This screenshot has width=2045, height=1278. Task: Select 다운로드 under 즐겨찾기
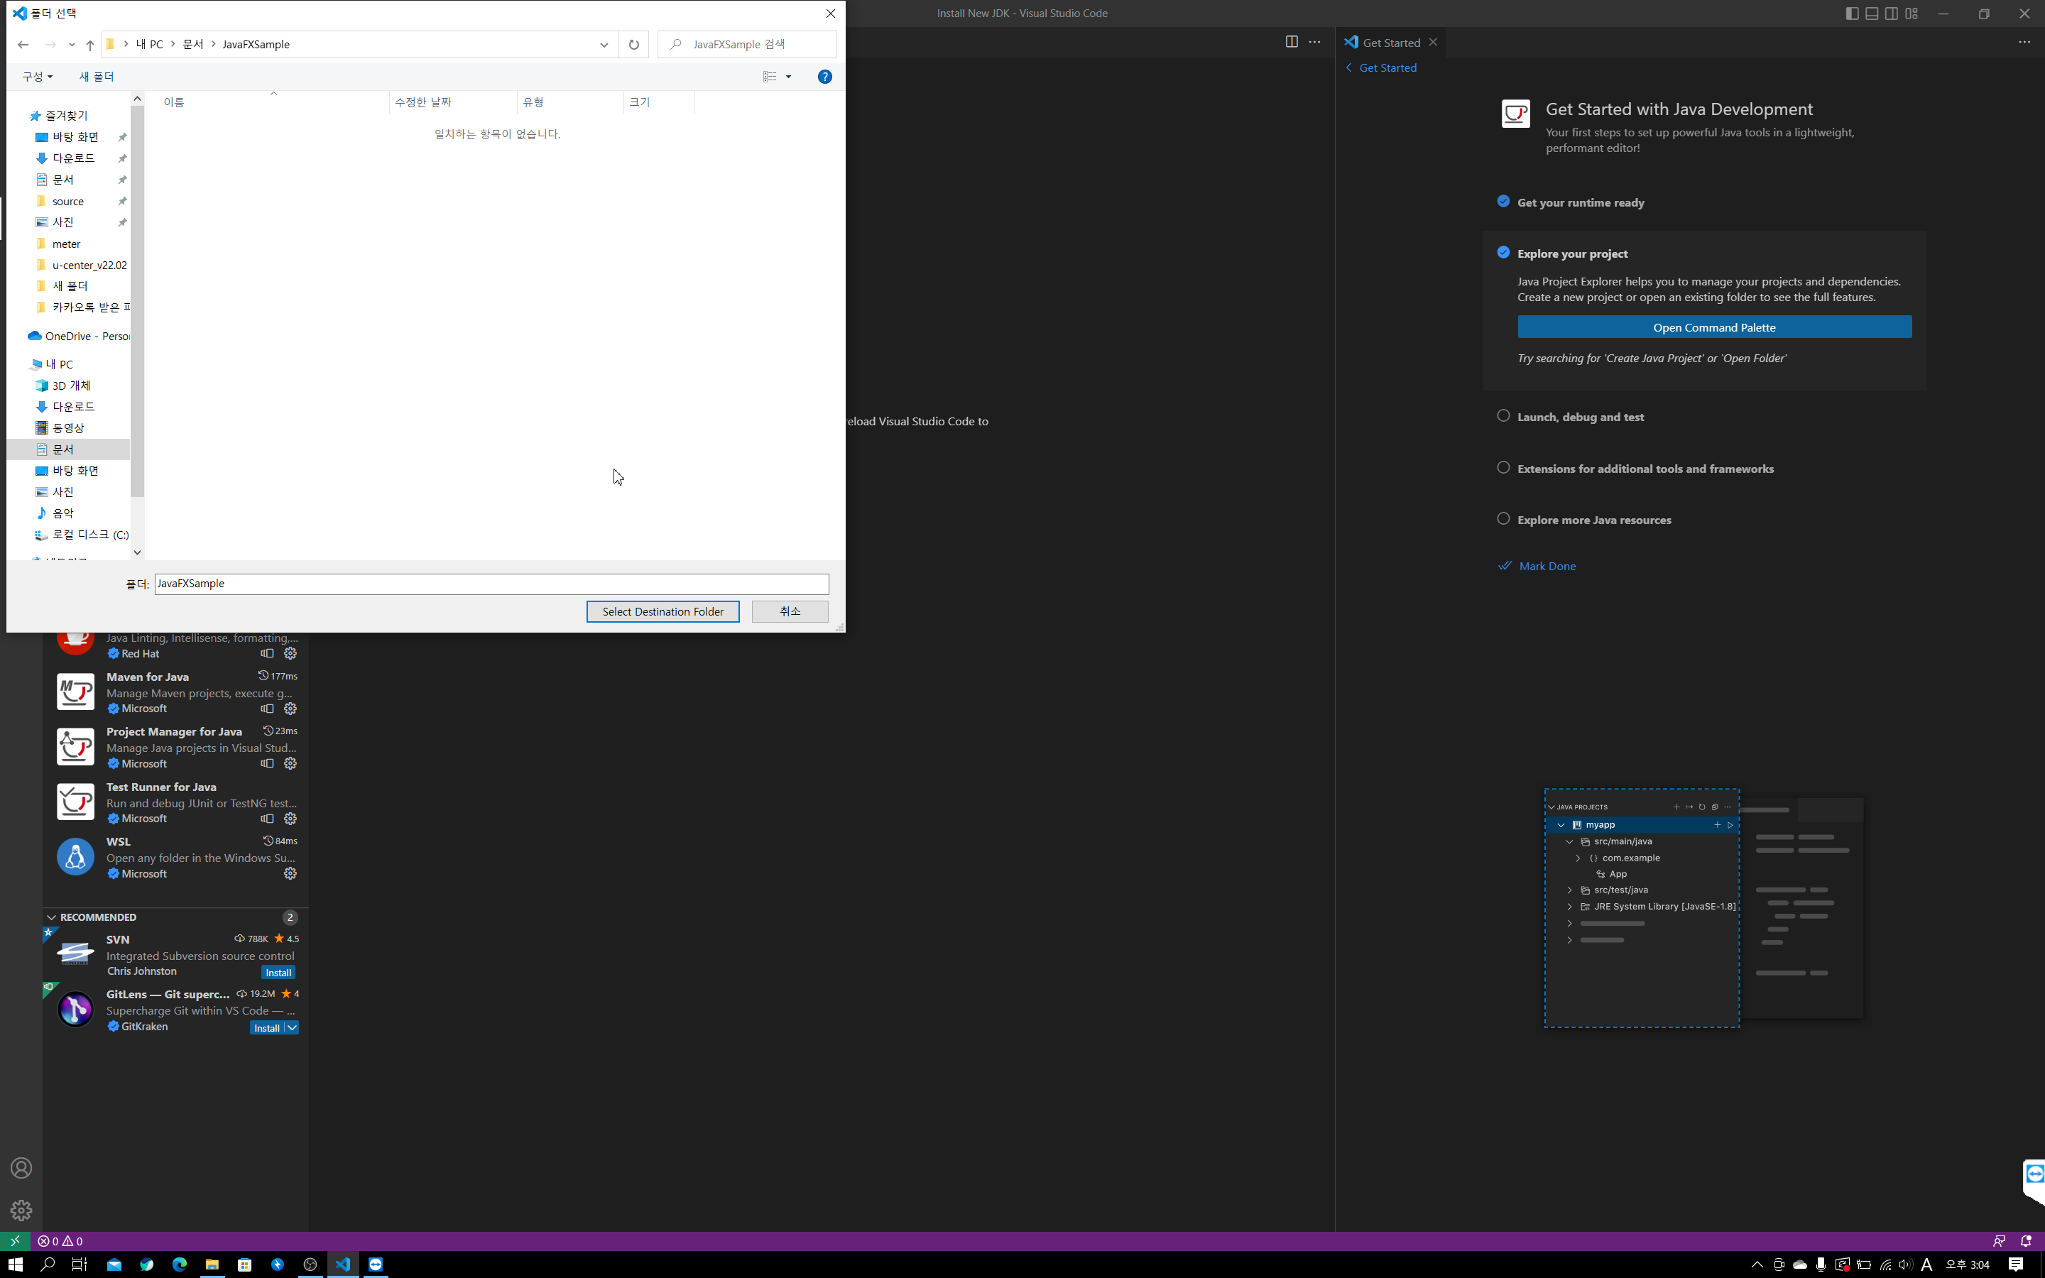click(x=74, y=158)
